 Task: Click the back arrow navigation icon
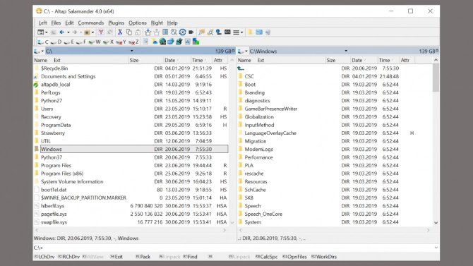pos(62,32)
